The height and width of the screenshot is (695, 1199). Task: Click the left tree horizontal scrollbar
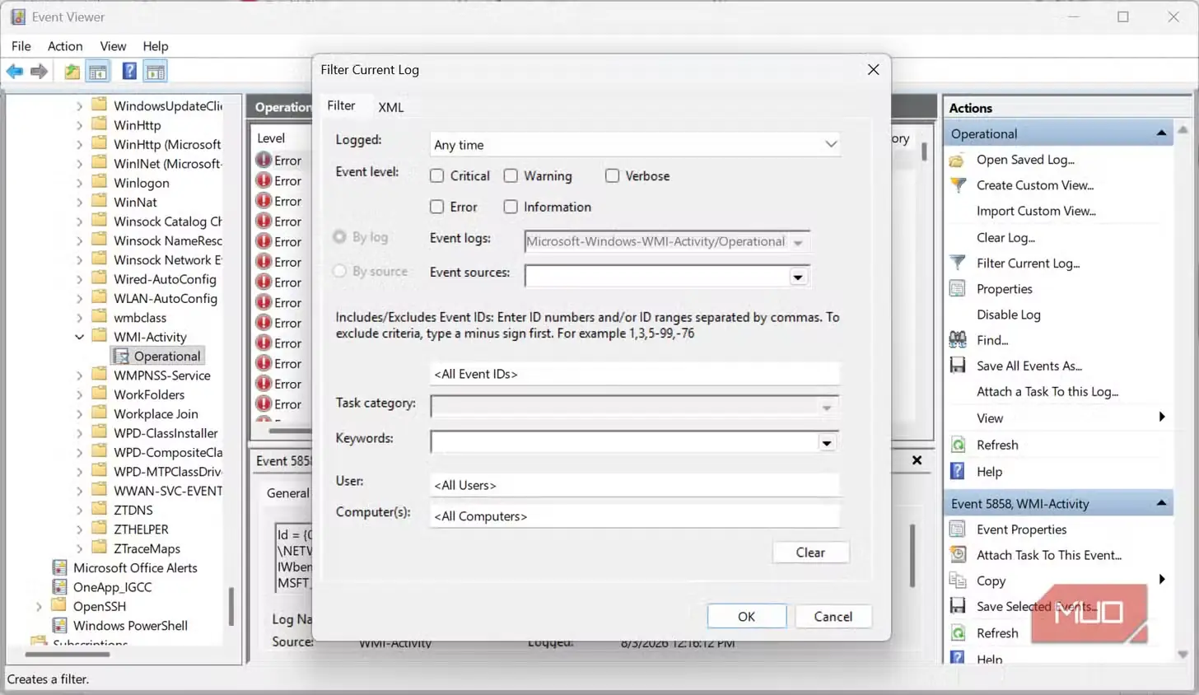[x=67, y=655]
